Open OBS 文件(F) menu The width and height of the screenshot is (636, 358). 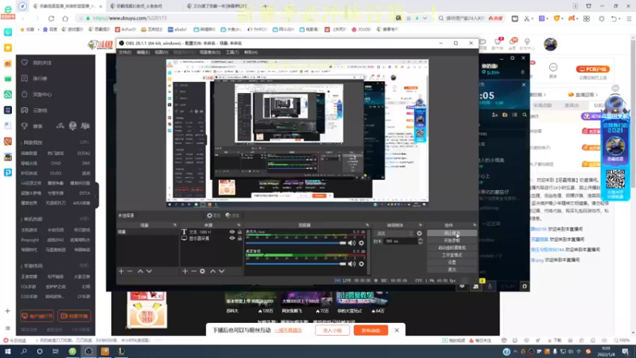coord(125,53)
